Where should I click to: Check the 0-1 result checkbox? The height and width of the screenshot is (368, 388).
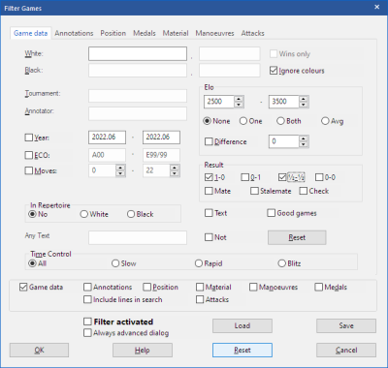(x=244, y=177)
